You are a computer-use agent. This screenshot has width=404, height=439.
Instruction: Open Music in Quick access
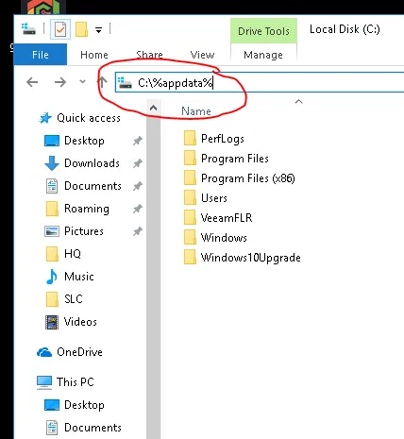79,277
